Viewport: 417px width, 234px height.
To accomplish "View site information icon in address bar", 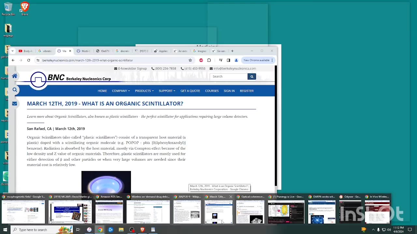I will click(x=38, y=60).
